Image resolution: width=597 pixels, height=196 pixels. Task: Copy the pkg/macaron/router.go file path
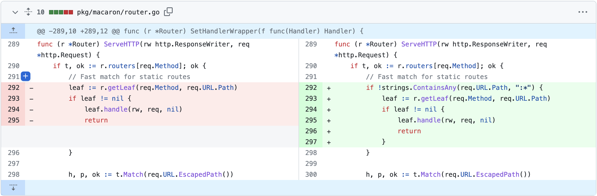[168, 12]
